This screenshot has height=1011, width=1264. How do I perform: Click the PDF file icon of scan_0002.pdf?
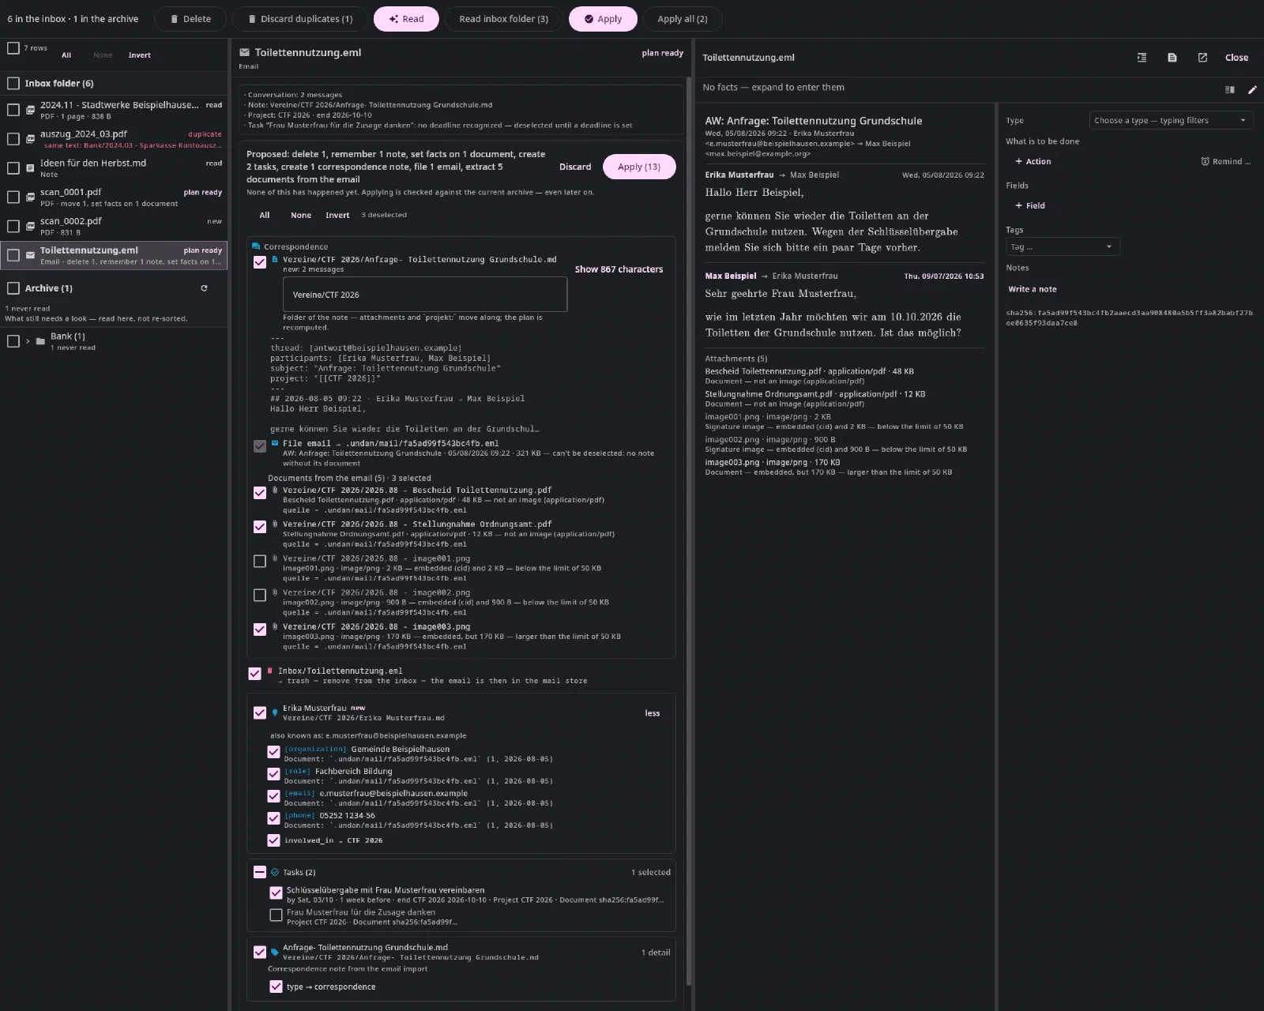30,226
